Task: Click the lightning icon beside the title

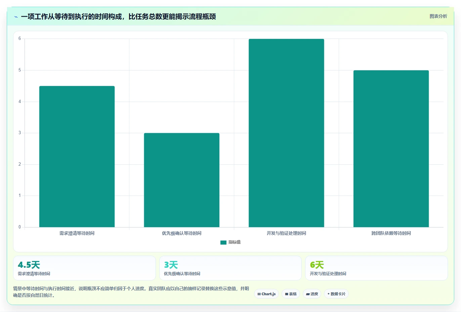Action: (16, 17)
